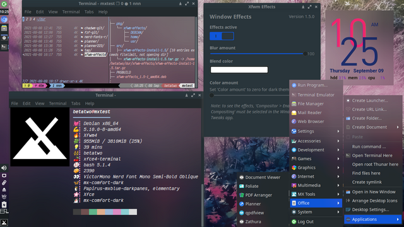Choose Find files here

coord(373,173)
